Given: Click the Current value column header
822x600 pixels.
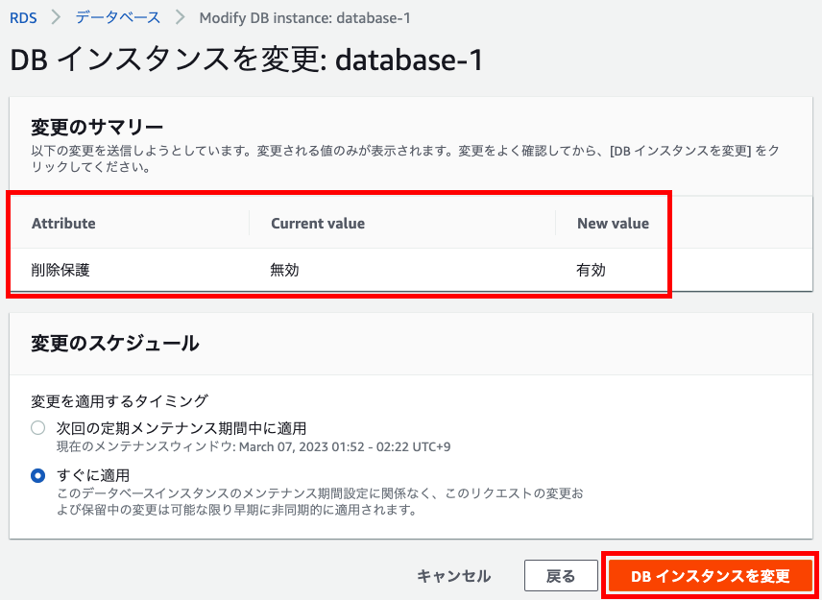Looking at the screenshot, I should coord(317,223).
